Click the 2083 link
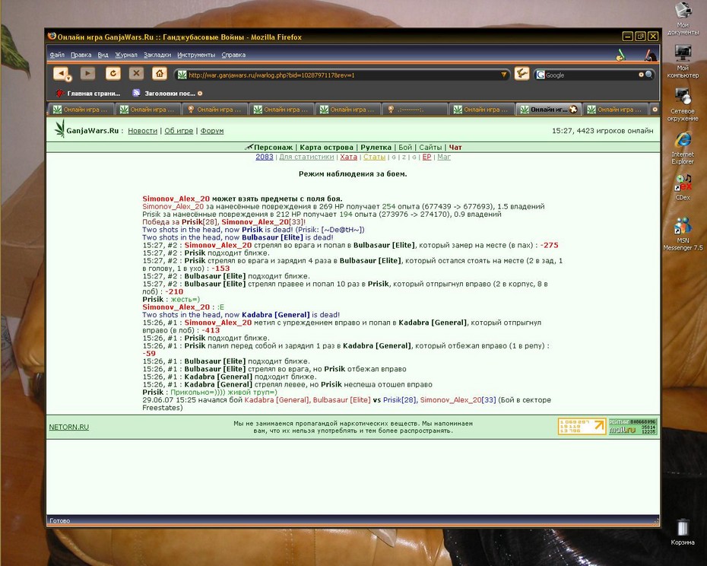This screenshot has width=707, height=566. 265,157
